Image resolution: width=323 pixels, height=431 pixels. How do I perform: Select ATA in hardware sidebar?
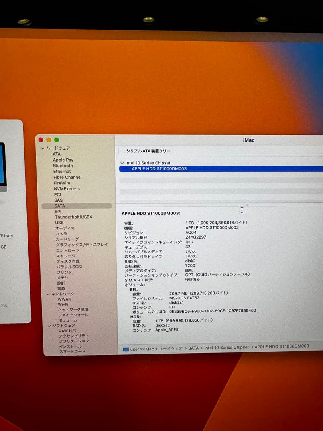57,154
